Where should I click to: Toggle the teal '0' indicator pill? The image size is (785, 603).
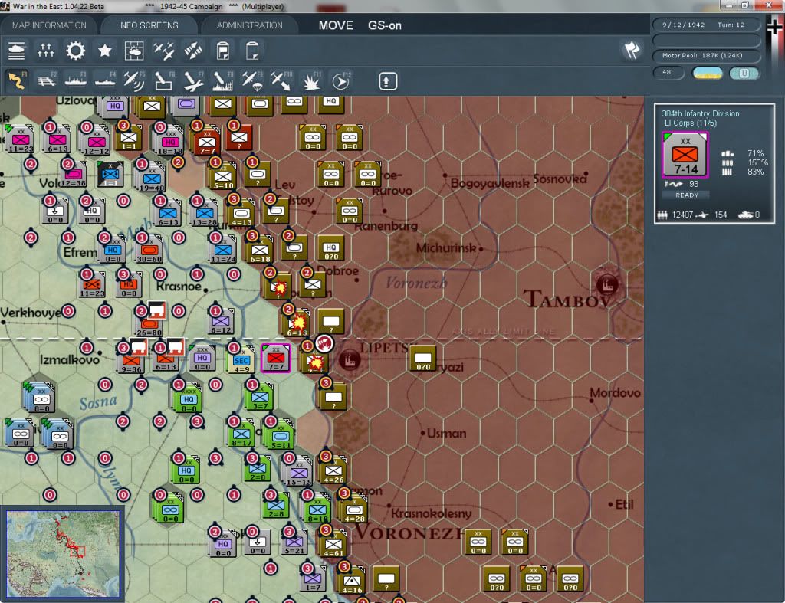pyautogui.click(x=744, y=73)
